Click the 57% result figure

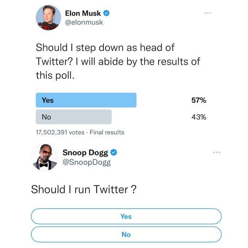coord(198,100)
